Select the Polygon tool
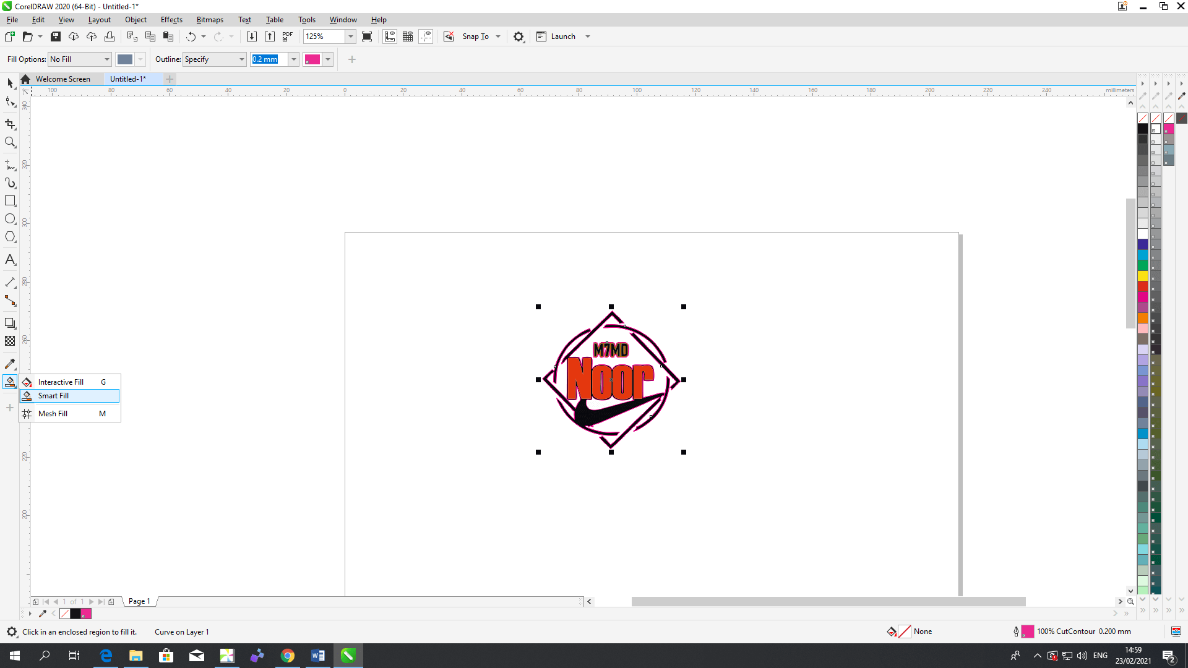The height and width of the screenshot is (668, 1188). [x=10, y=237]
